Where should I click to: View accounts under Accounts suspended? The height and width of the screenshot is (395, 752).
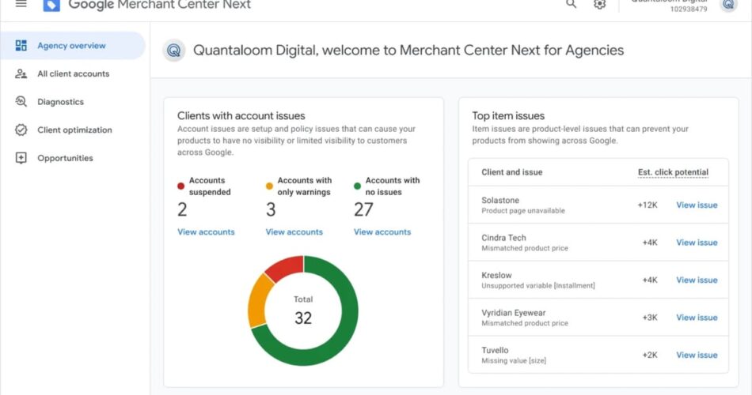tap(206, 232)
